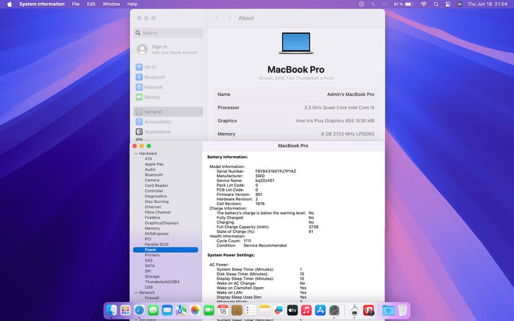Viewport: 514px width, 321px height.
Task: Open System Settings from the Dock
Action: click(334, 310)
